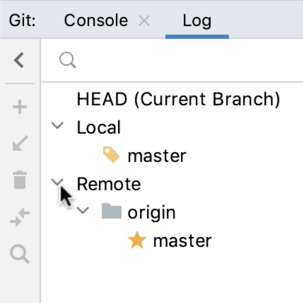Collapse the Local branches node
The width and height of the screenshot is (303, 303).
point(59,126)
